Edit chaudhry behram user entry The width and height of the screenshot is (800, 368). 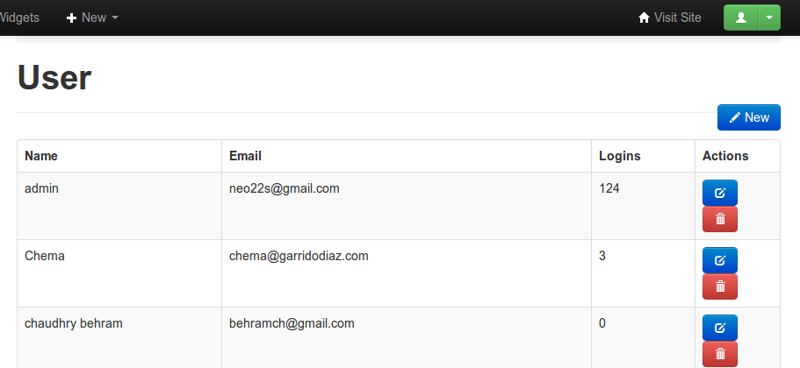coord(720,328)
